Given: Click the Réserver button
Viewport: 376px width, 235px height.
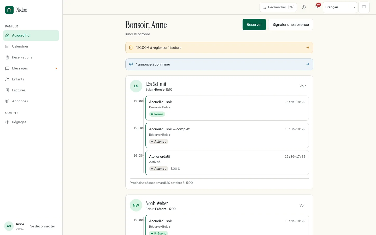Looking at the screenshot, I should 254,25.
